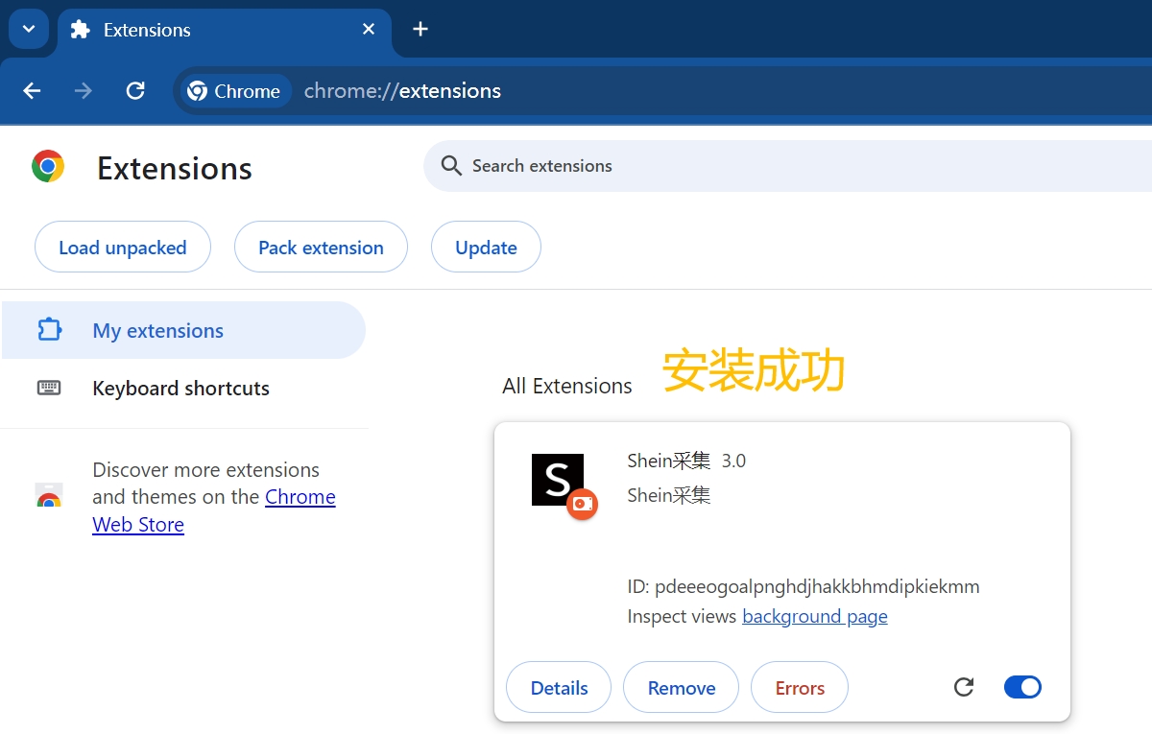Screen dimensions: 1152x734
Task: Open Details for Shein采集 extension
Action: [559, 688]
